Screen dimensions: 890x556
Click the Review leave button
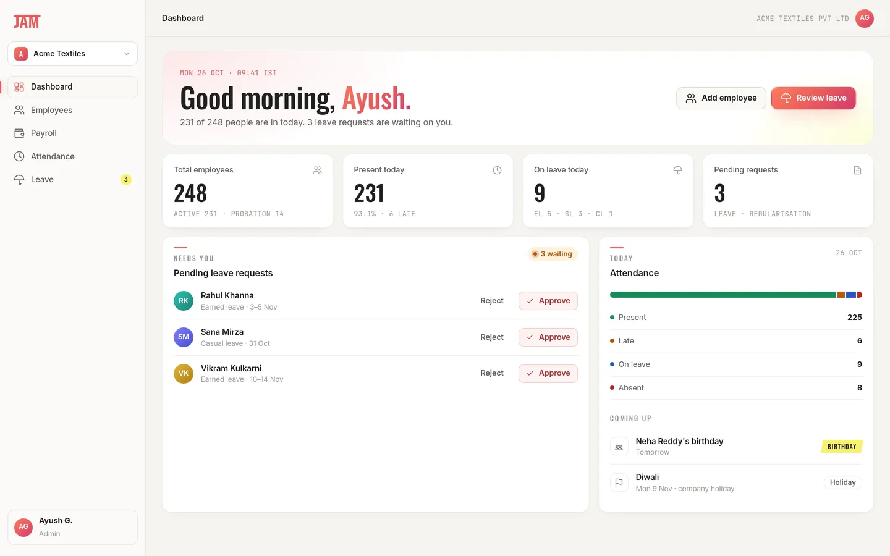point(813,98)
